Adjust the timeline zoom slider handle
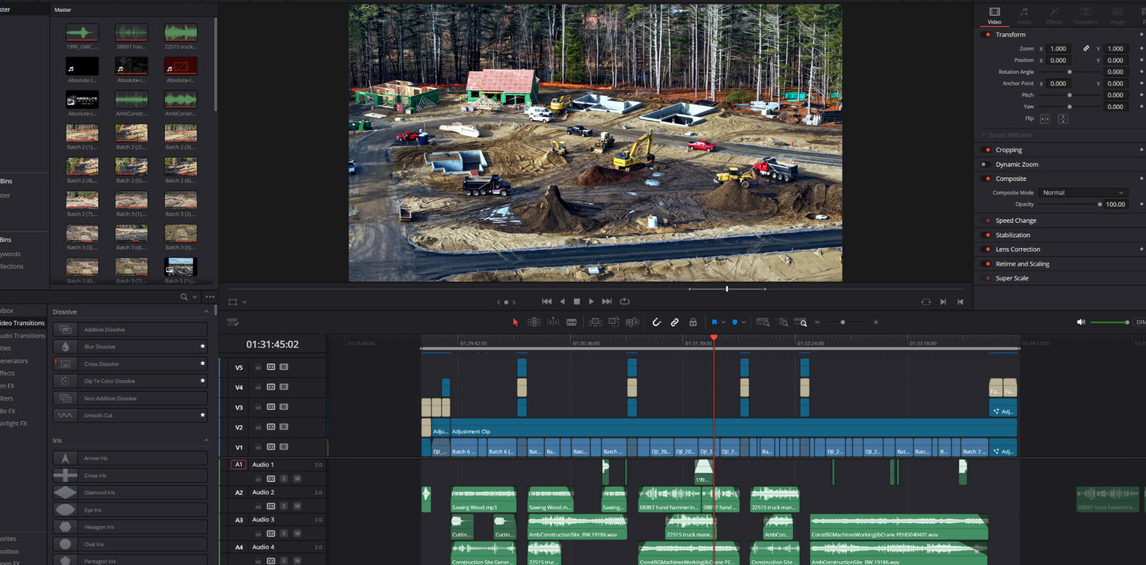Screen dimensions: 1146x565 click(843, 322)
